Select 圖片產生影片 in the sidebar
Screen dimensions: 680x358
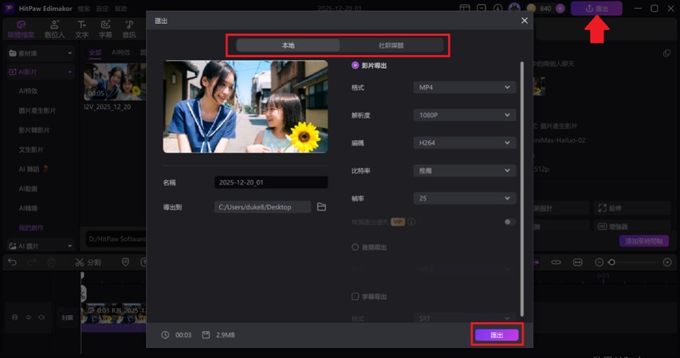[37, 111]
